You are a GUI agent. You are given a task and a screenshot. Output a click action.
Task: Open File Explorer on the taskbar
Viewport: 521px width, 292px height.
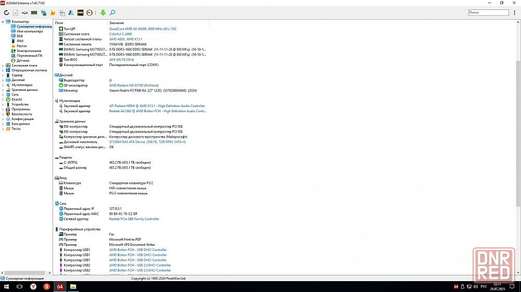pyautogui.click(x=73, y=287)
